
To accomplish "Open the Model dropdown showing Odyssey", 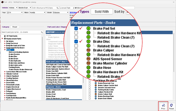I will pos(61,12).
